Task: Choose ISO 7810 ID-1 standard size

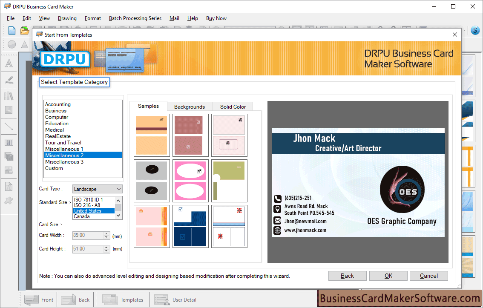Action: click(x=94, y=200)
